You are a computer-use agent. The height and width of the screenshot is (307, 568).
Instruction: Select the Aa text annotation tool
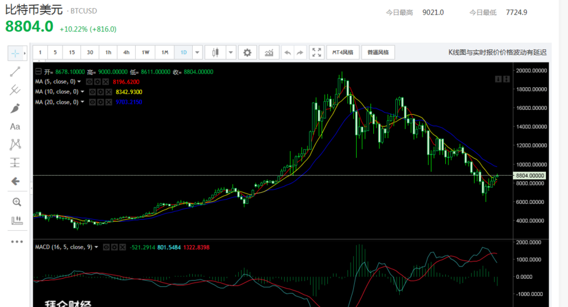(x=15, y=126)
